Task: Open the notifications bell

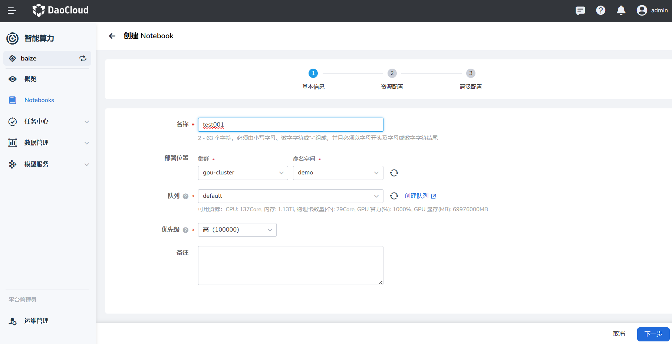Action: coord(621,10)
